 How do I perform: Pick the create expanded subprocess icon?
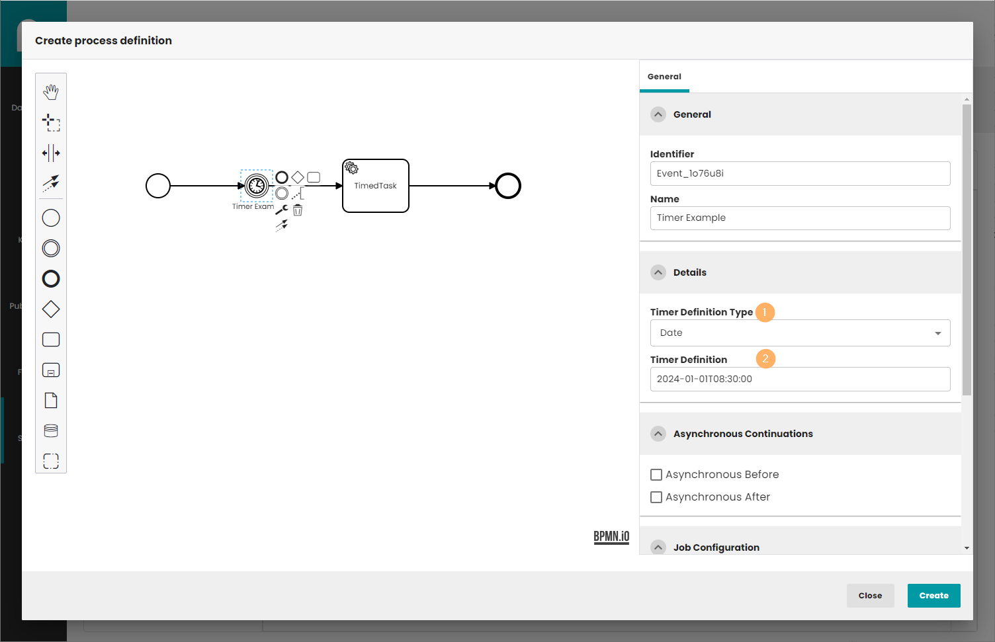tap(51, 370)
